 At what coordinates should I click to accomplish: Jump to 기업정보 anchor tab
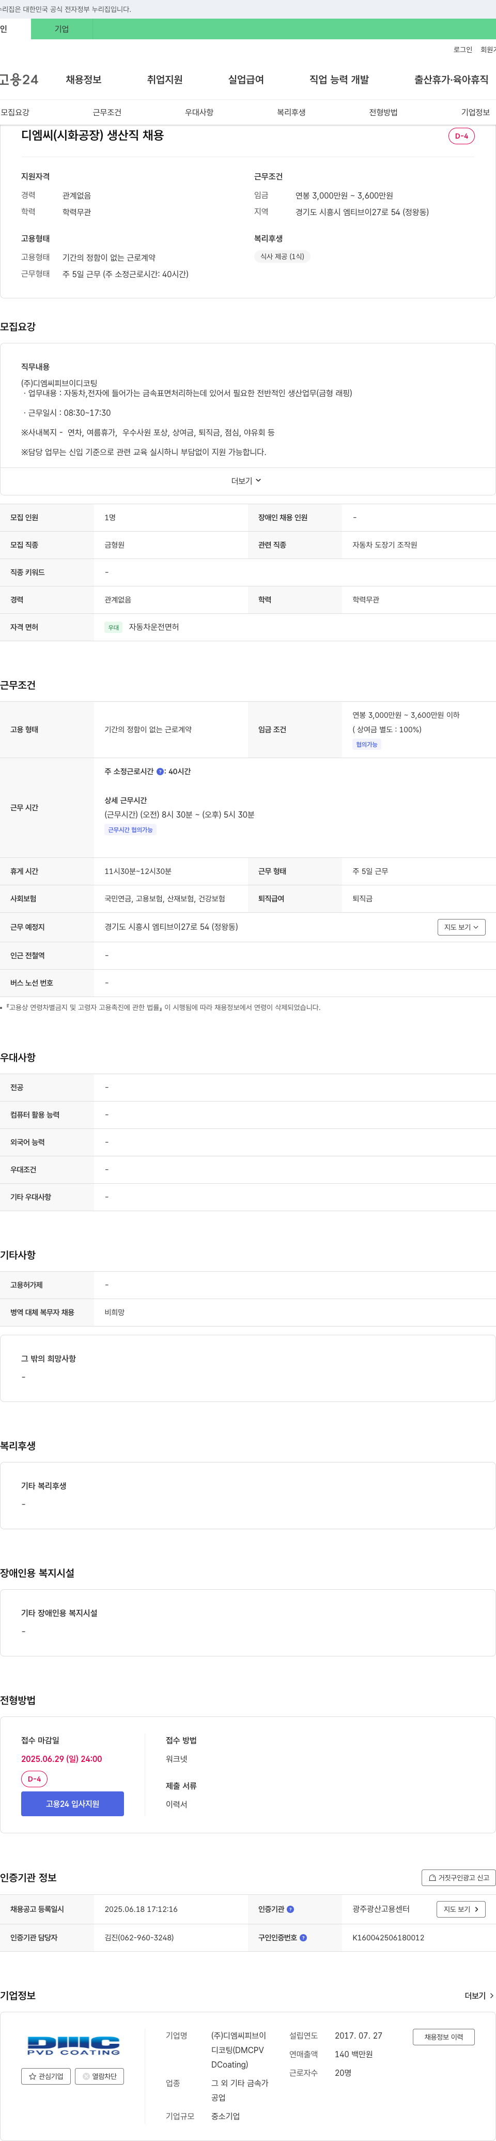(476, 112)
